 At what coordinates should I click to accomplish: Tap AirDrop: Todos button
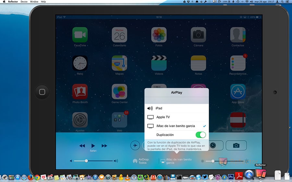point(141,161)
